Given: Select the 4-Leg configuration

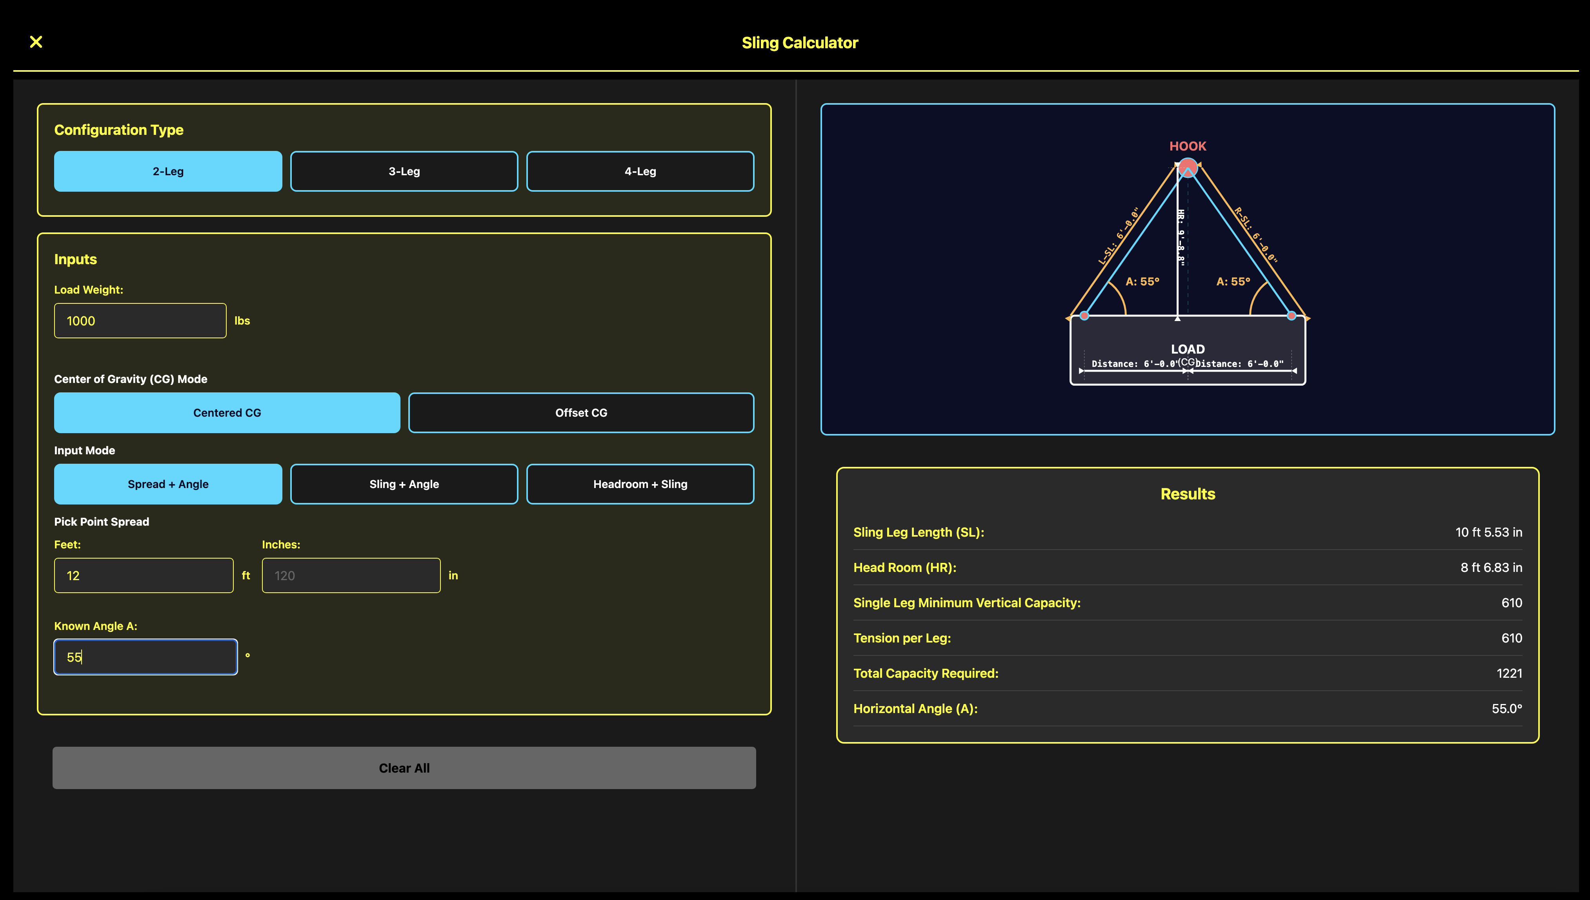Looking at the screenshot, I should [640, 171].
